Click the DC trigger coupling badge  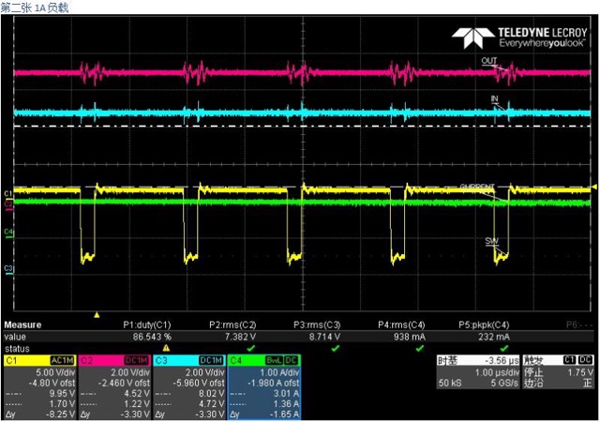[585, 360]
